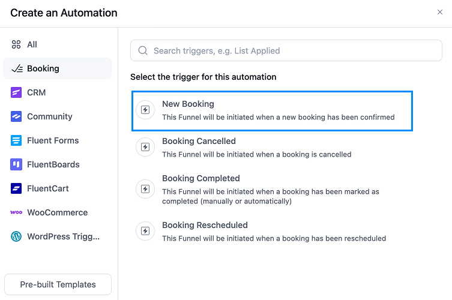Click lightning icon beside Booking Completed
This screenshot has height=300, width=452.
(x=145, y=189)
